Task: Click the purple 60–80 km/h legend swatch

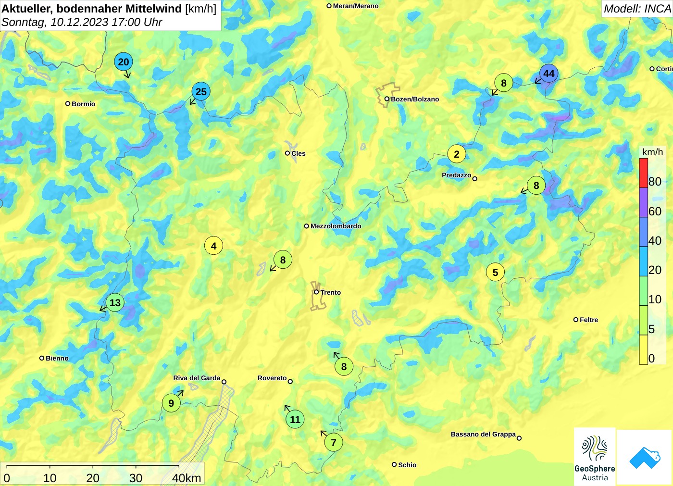Action: [x=644, y=202]
